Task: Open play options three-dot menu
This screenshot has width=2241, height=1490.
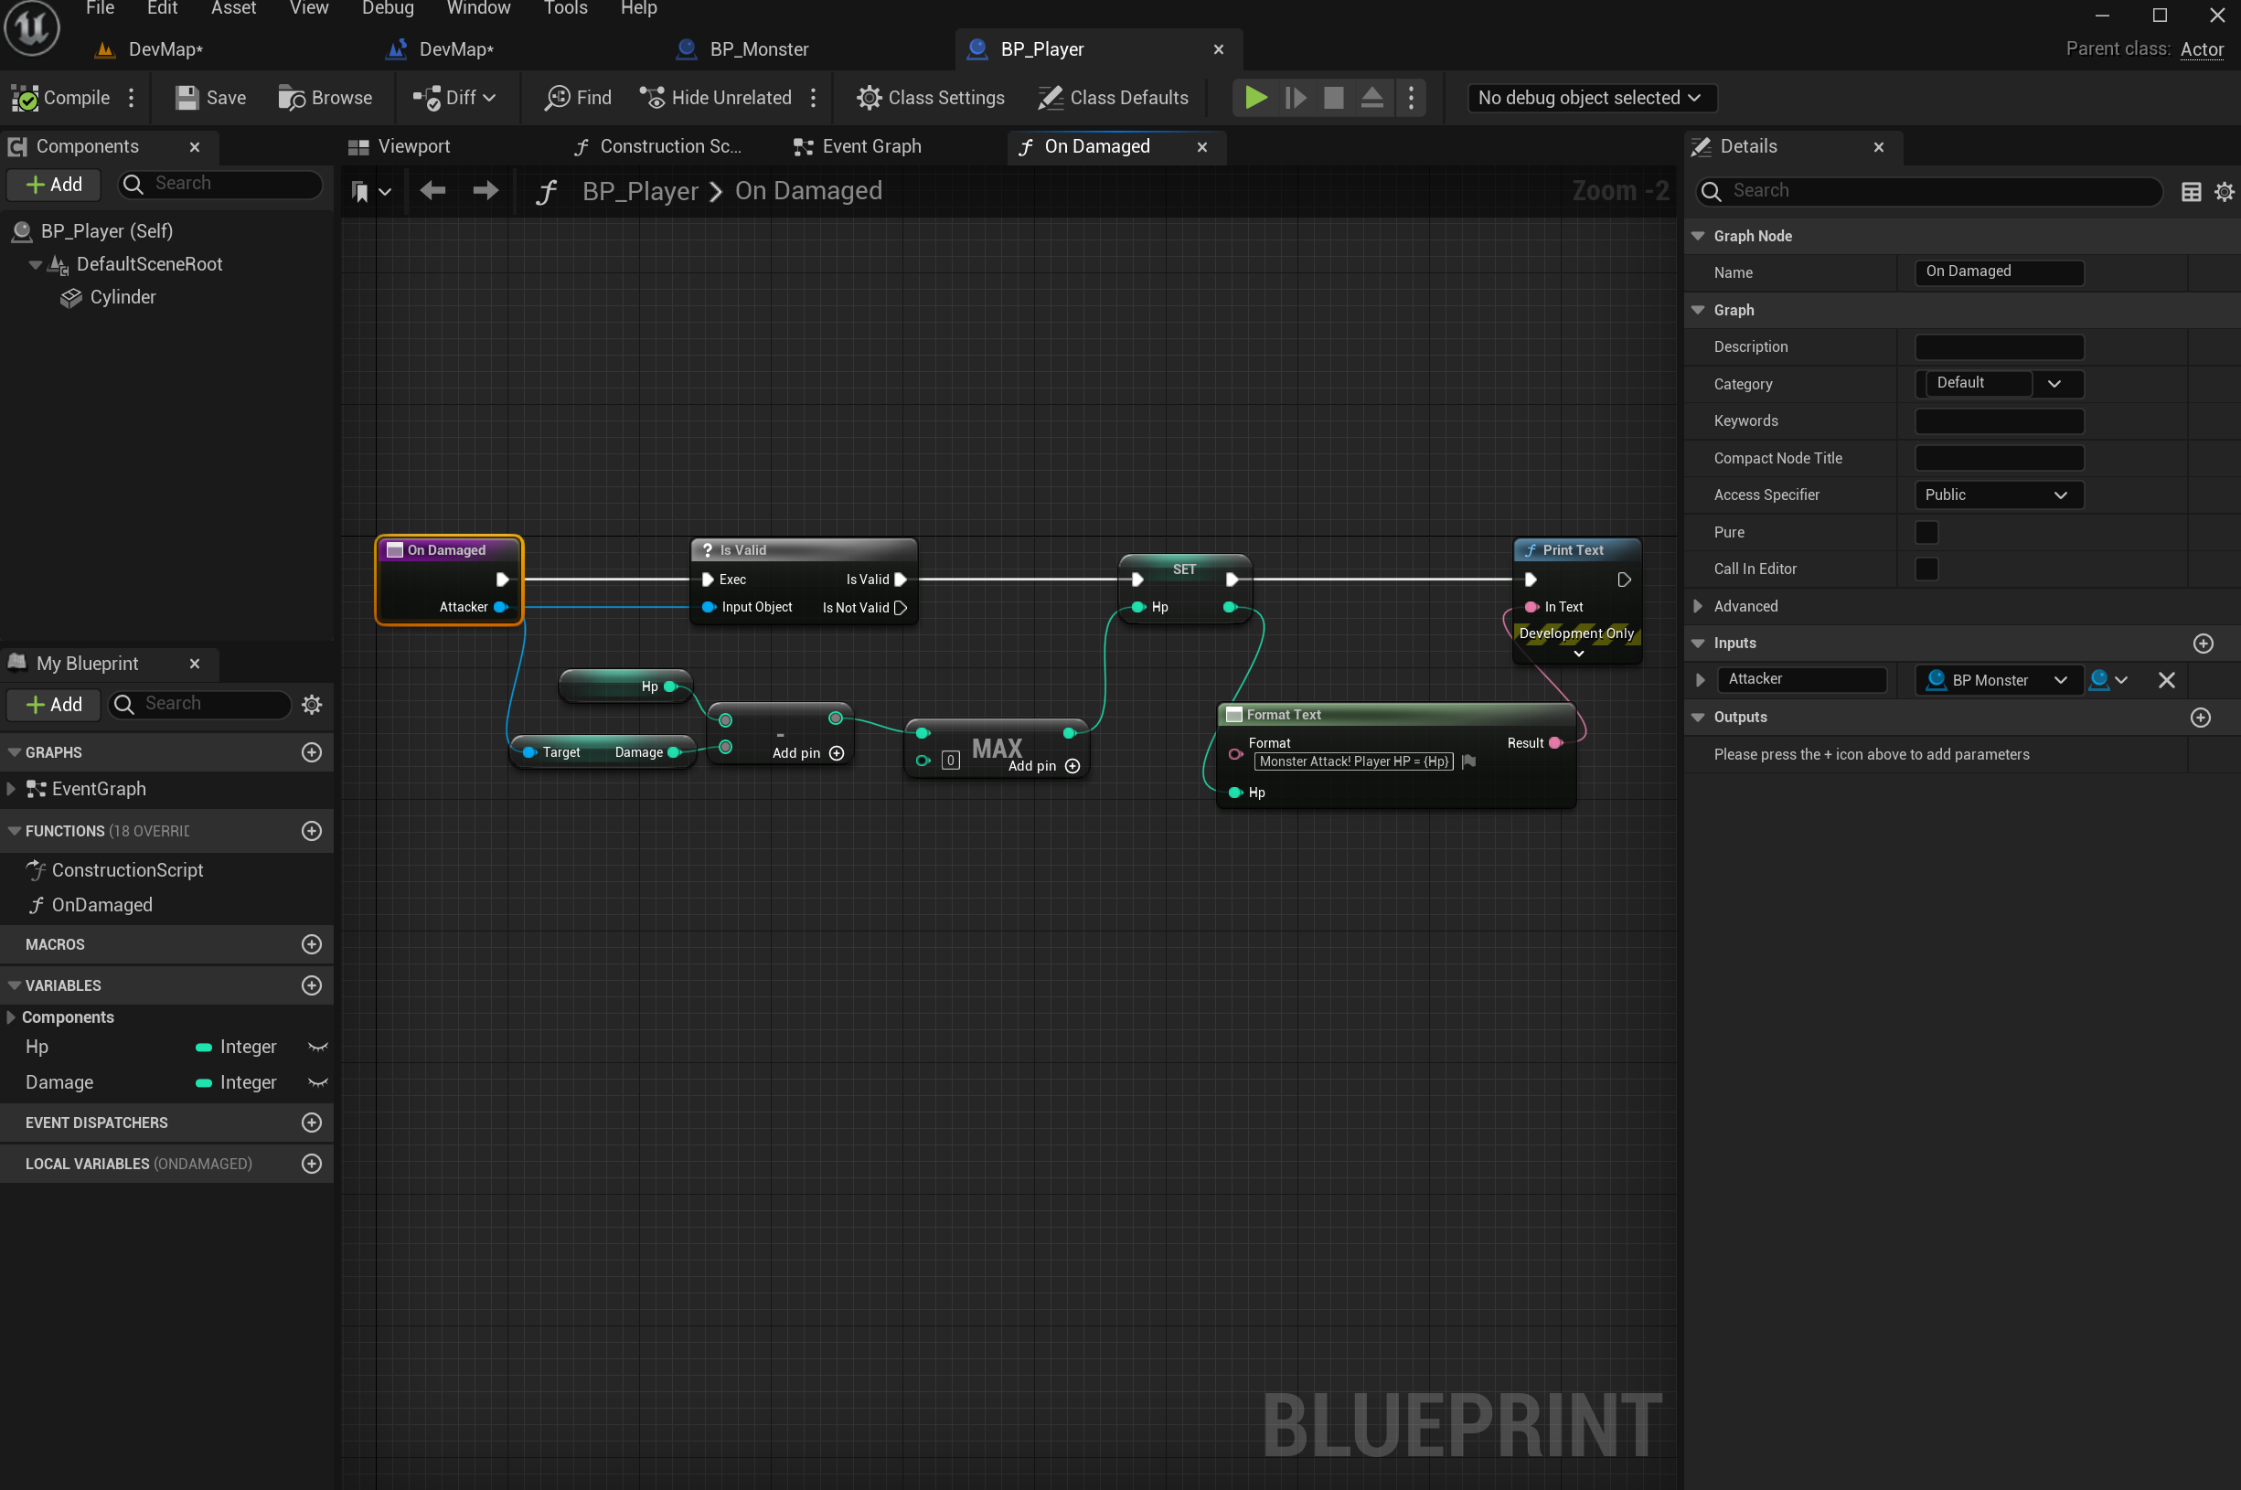Action: coord(1411,98)
